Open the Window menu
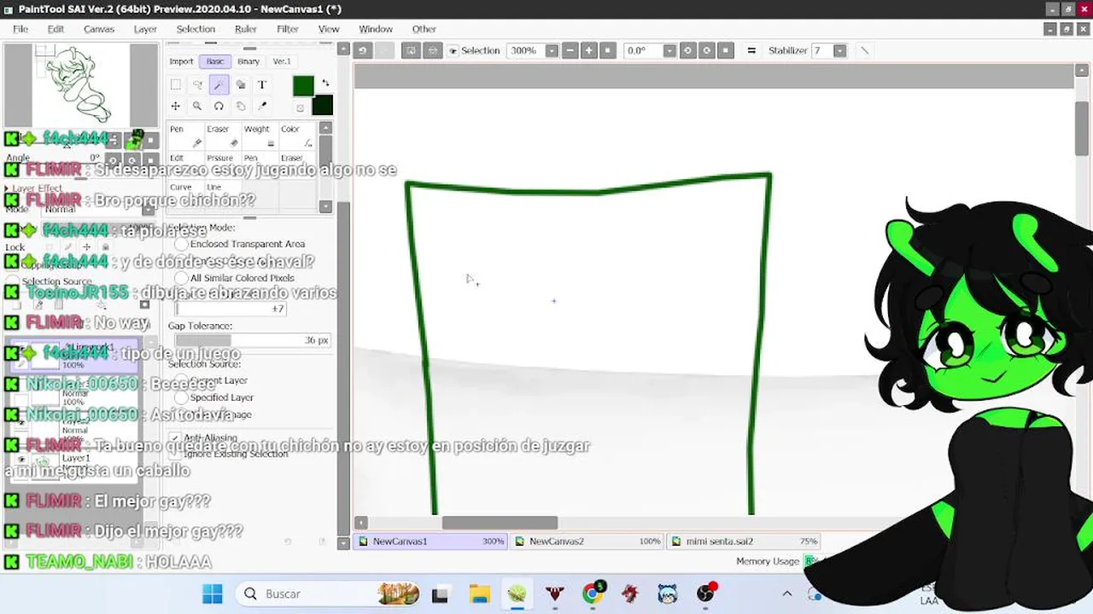The height and width of the screenshot is (614, 1093). pyautogui.click(x=376, y=29)
